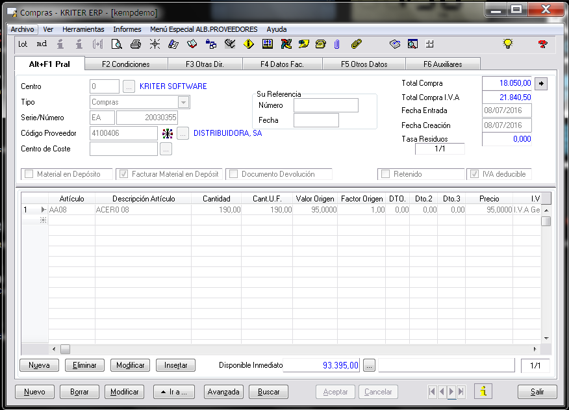Viewport: 569px width, 410px height.
Task: Click the light bulb toolbar icon
Action: coord(508,44)
